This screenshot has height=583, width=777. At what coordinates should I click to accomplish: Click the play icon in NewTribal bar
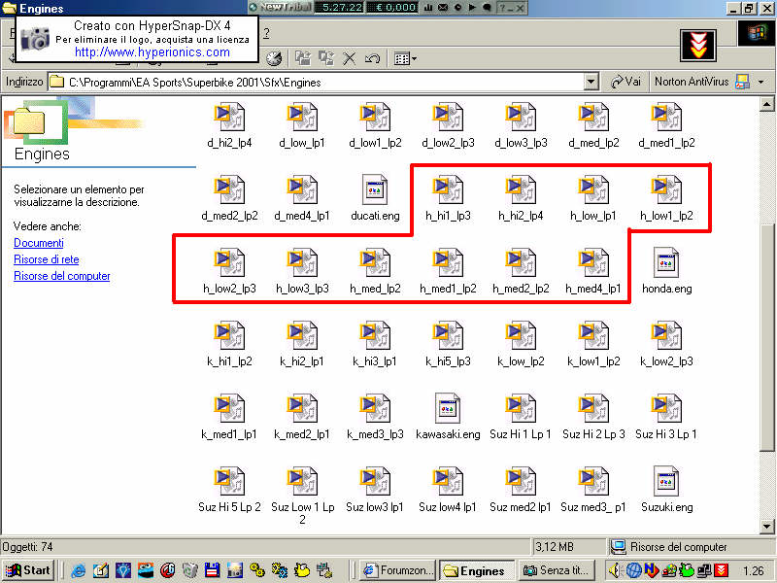pyautogui.click(x=472, y=7)
